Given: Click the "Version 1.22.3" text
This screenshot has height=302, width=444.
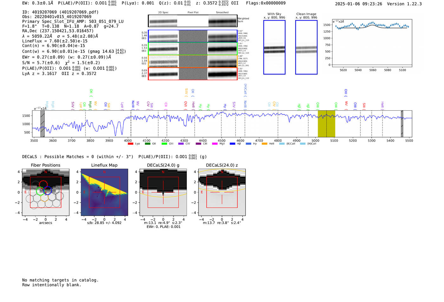Looking at the screenshot, I should coord(404,4).
